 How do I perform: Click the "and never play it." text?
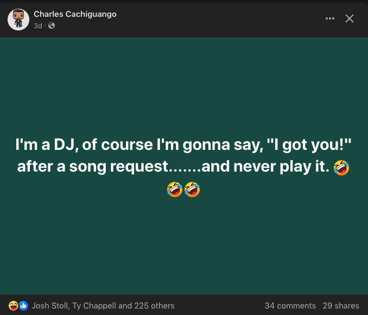click(x=265, y=167)
